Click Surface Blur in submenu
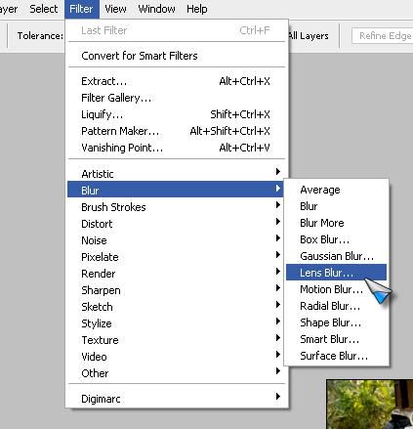Screen dimensions: 413x429 coord(336,356)
